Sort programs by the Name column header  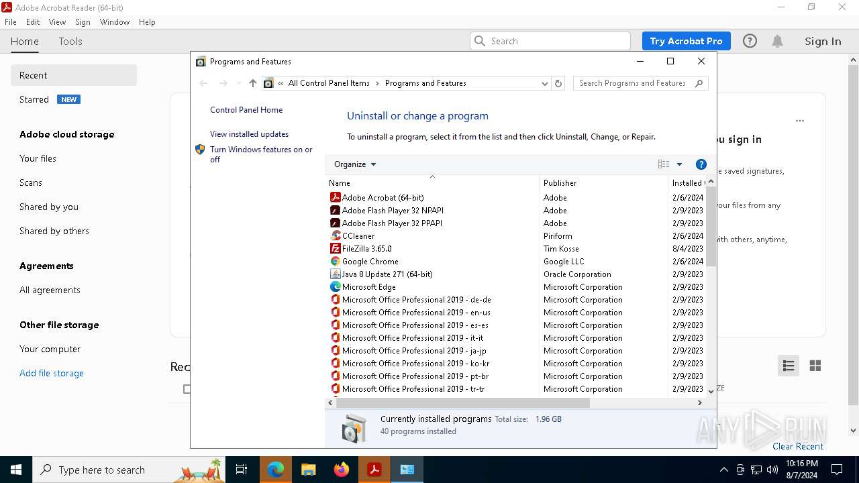pos(432,182)
